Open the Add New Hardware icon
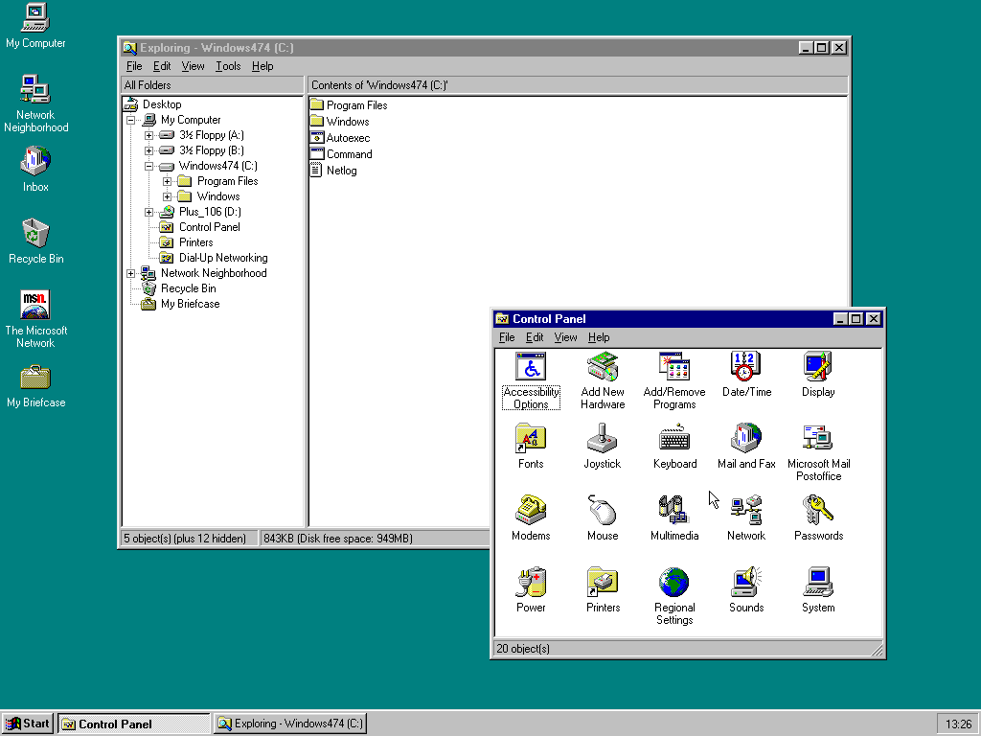981x736 pixels. coord(603,367)
